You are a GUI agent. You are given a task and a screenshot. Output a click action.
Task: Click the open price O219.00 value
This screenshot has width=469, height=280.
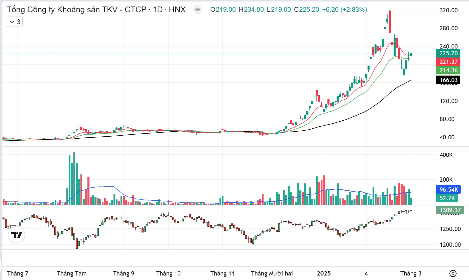click(223, 10)
